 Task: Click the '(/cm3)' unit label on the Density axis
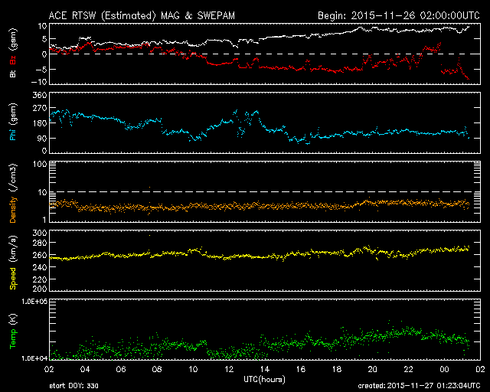13,178
